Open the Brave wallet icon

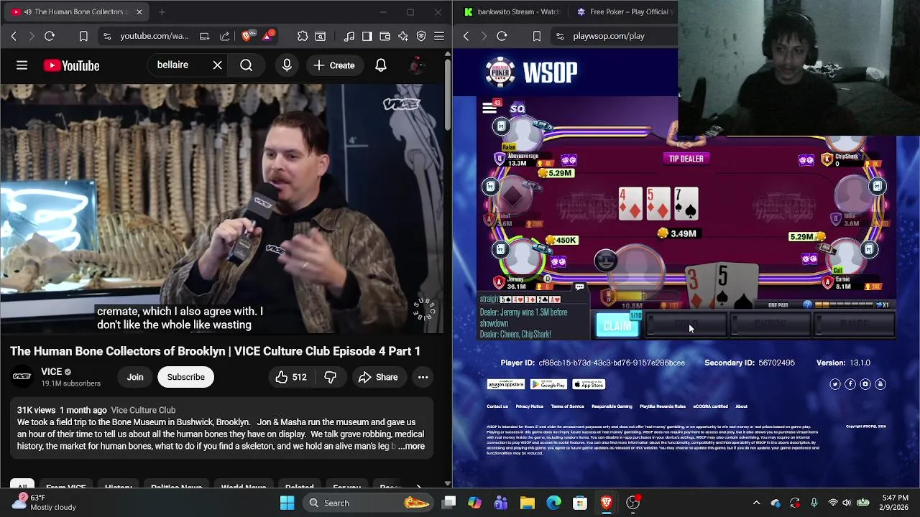[x=385, y=36]
